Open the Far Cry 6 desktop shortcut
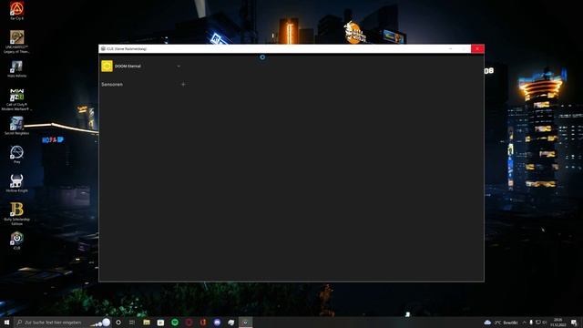 pos(16,11)
